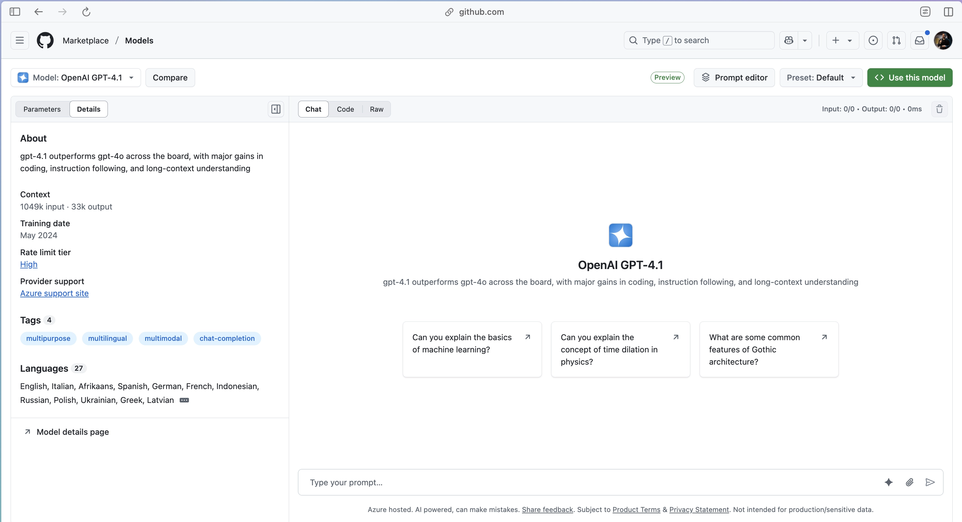
Task: Select the Chat tab
Action: pos(313,109)
